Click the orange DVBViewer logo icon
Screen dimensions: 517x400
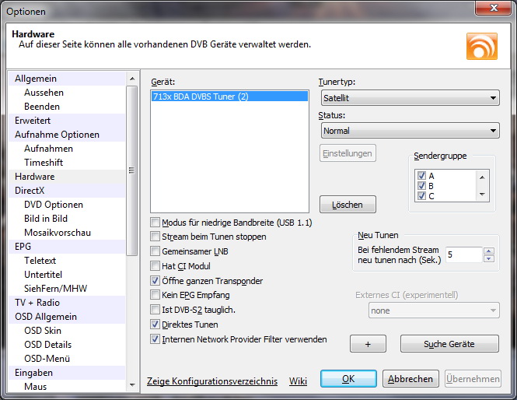pyautogui.click(x=482, y=46)
